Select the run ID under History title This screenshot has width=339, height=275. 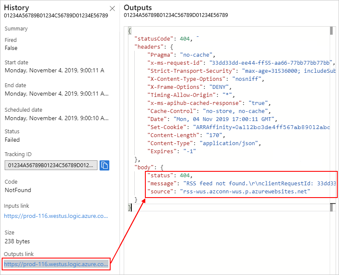tap(56, 16)
